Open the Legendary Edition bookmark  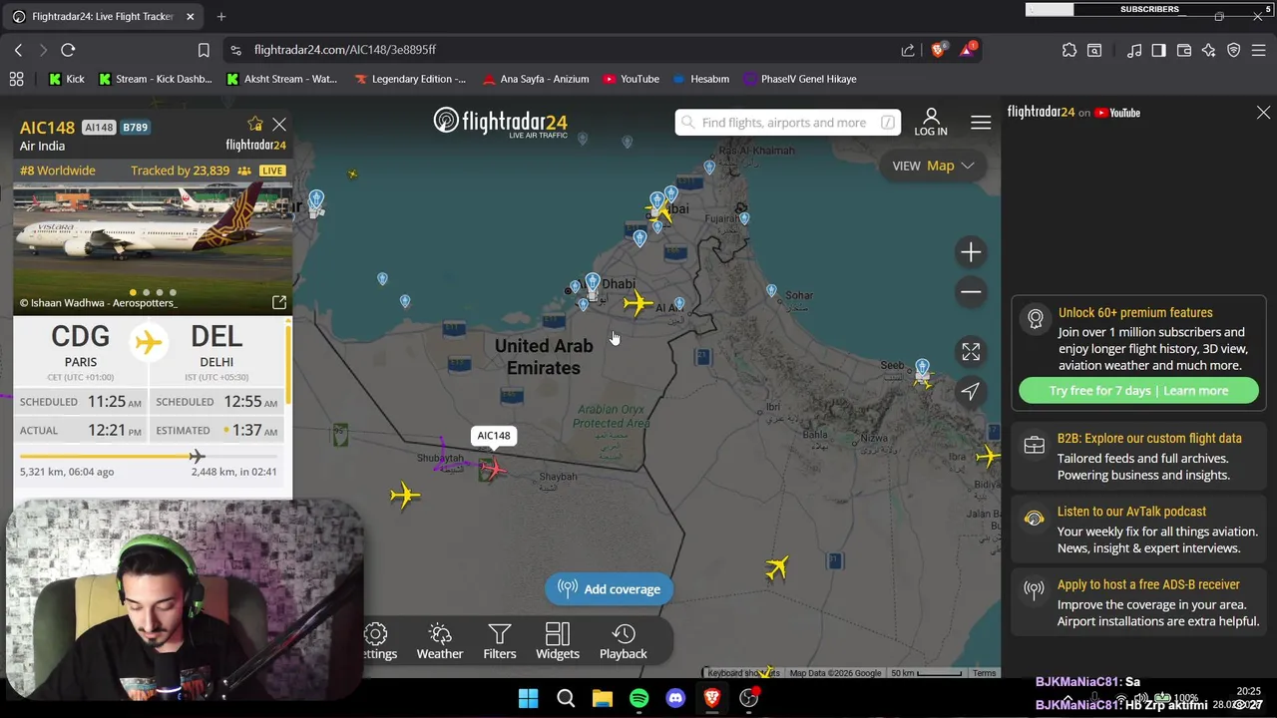(x=410, y=79)
